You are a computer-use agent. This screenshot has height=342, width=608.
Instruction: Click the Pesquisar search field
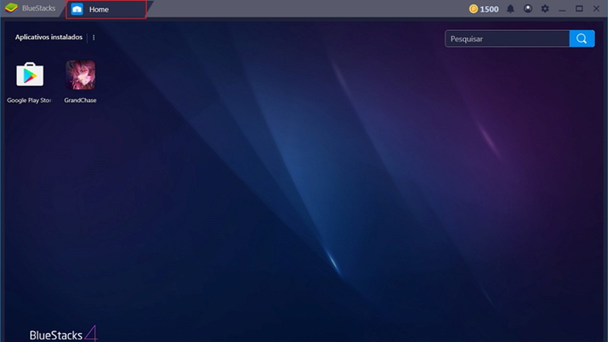pyautogui.click(x=507, y=39)
